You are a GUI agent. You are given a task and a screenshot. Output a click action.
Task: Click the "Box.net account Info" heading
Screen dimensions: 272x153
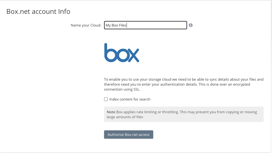(x=38, y=12)
